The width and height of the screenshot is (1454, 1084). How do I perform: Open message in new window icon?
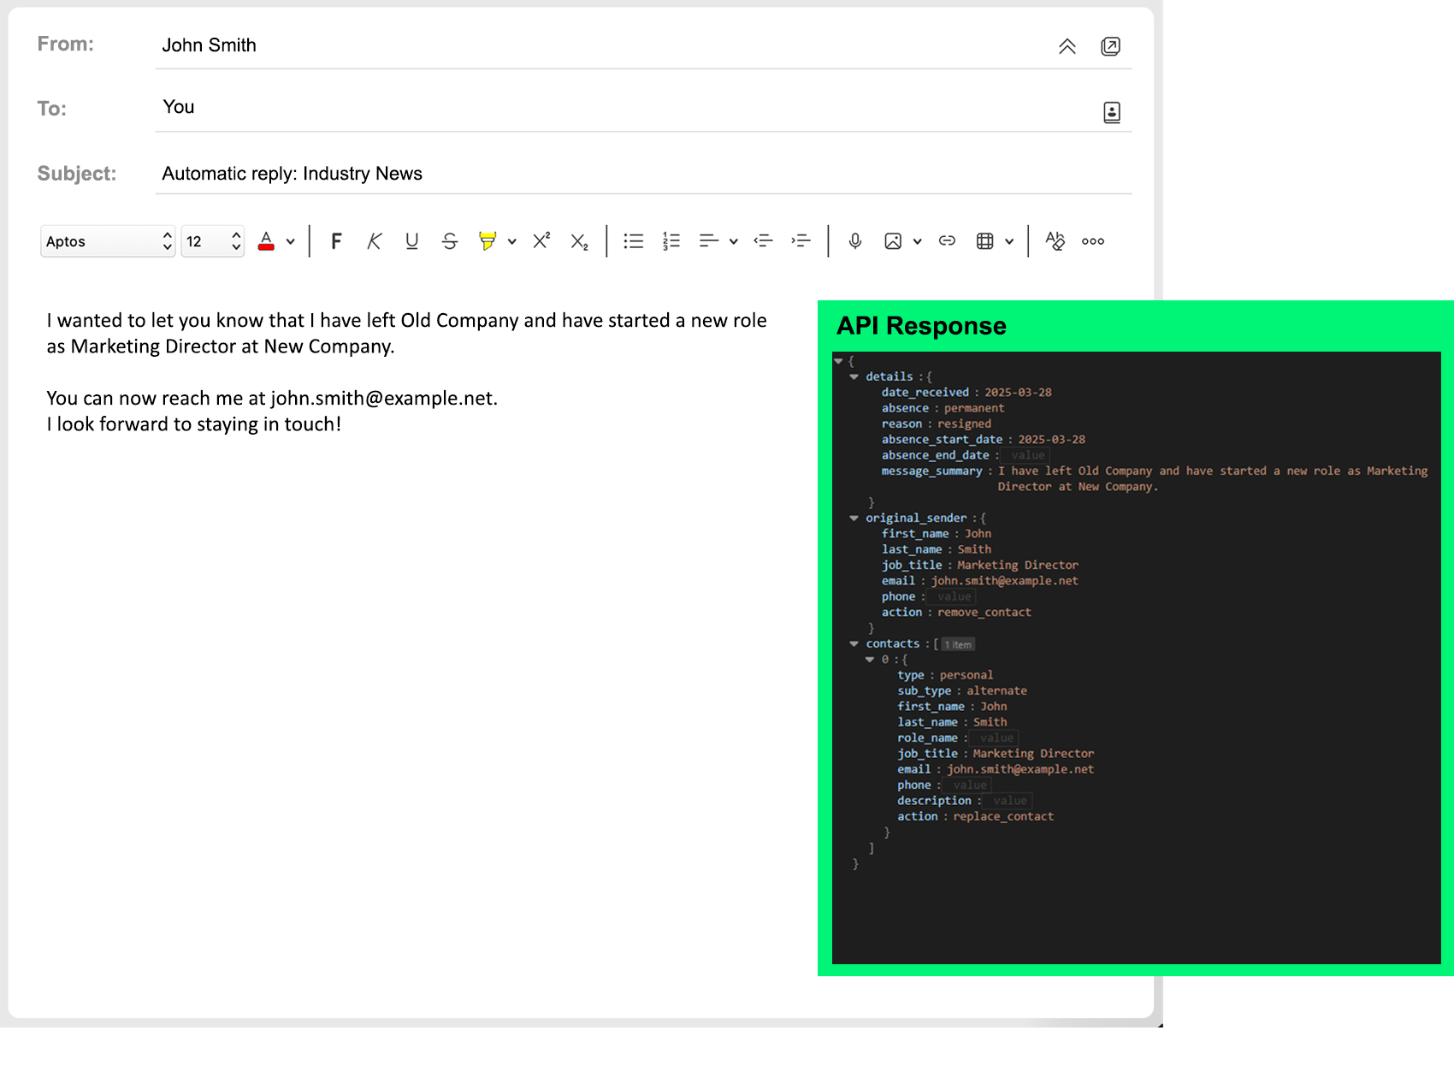1110,46
